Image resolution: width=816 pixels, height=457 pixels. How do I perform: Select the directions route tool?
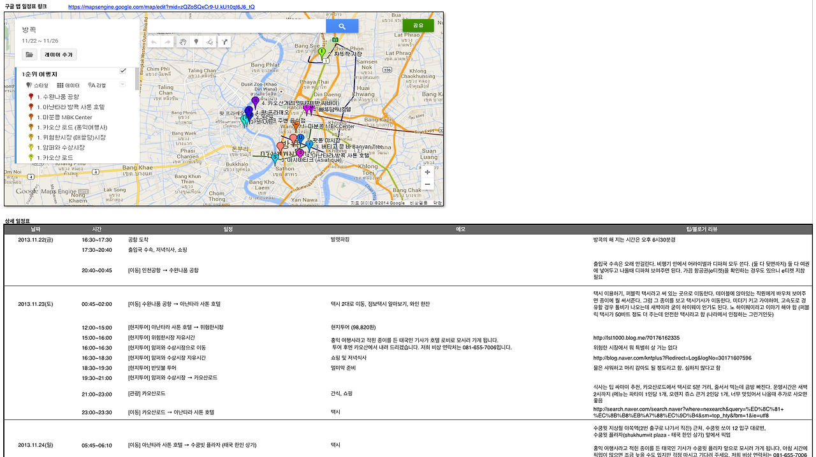[x=224, y=42]
